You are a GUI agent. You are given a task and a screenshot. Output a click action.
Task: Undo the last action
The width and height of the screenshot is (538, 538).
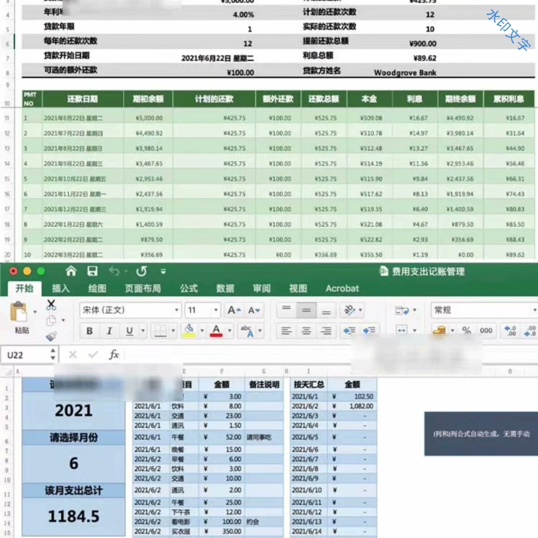115,271
